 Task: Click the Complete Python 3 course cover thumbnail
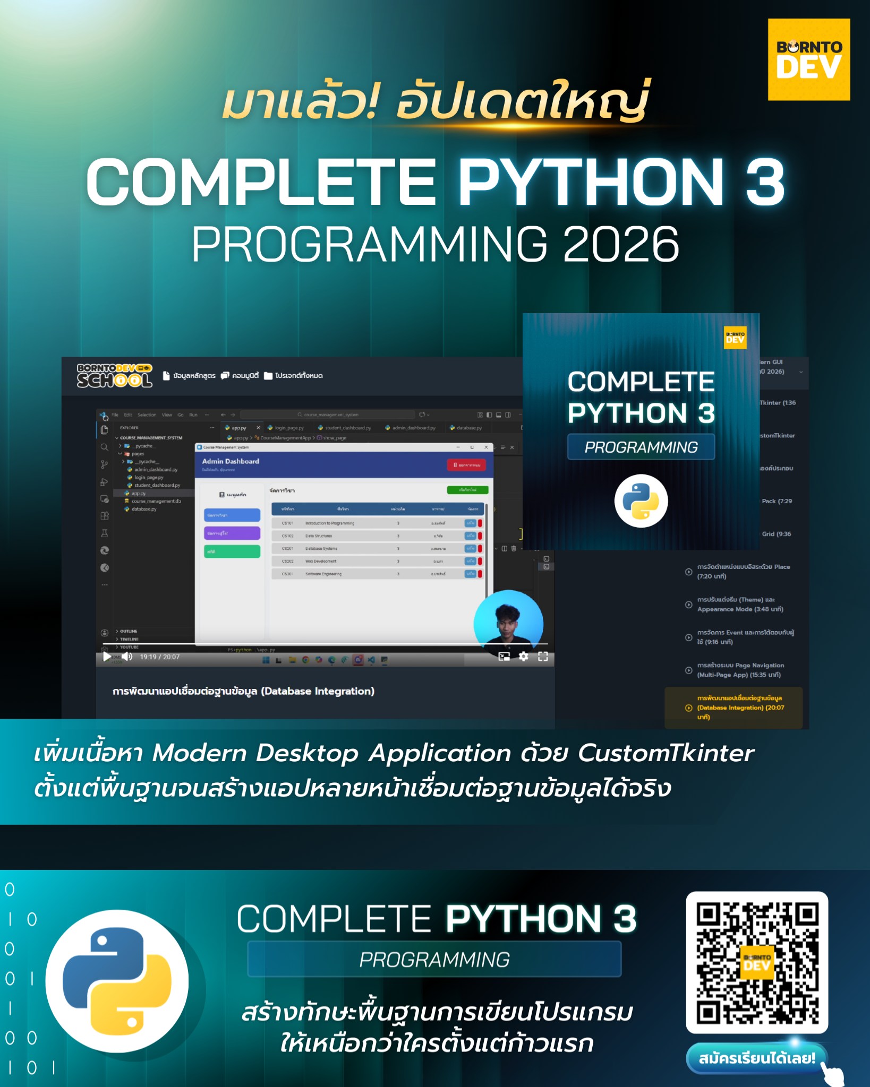coord(641,431)
